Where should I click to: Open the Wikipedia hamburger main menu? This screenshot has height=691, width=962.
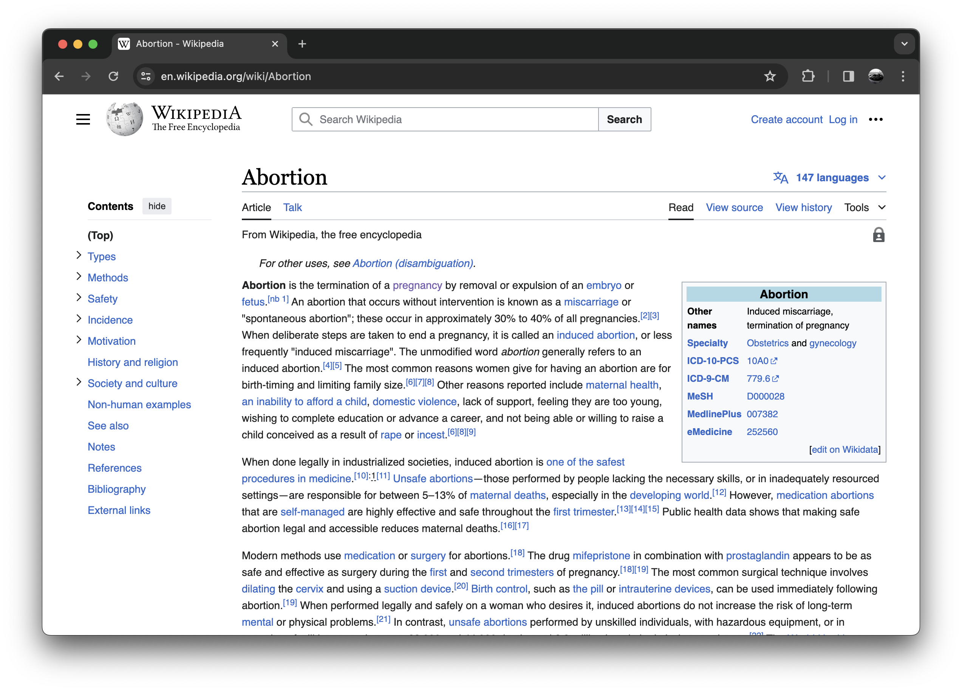[x=83, y=120]
